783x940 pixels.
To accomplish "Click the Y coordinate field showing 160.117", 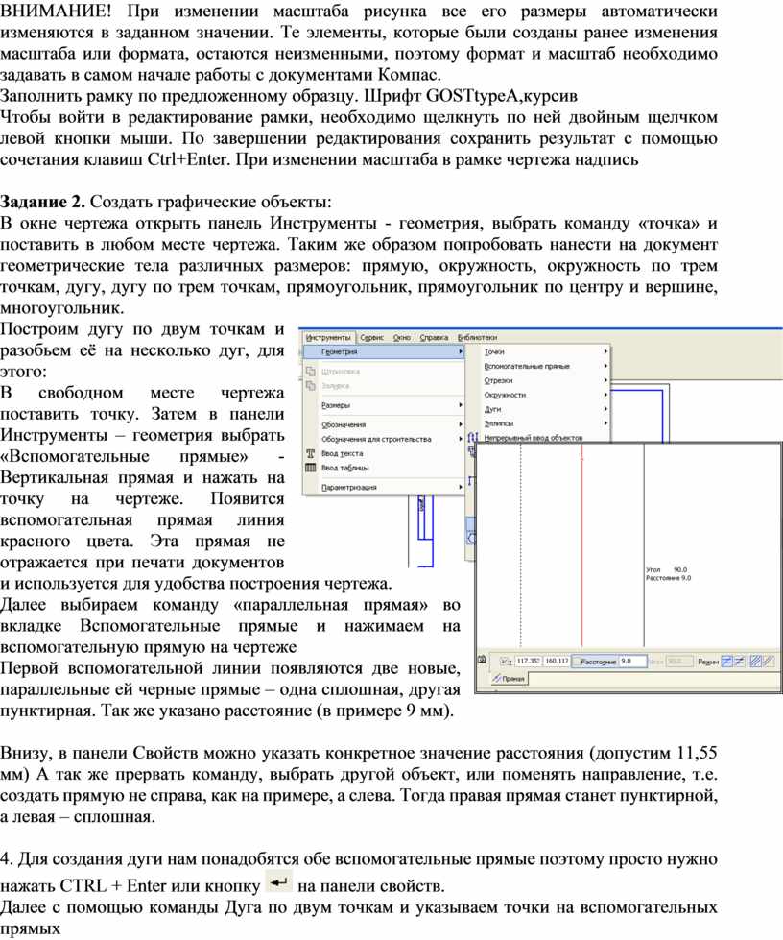I will point(557,662).
